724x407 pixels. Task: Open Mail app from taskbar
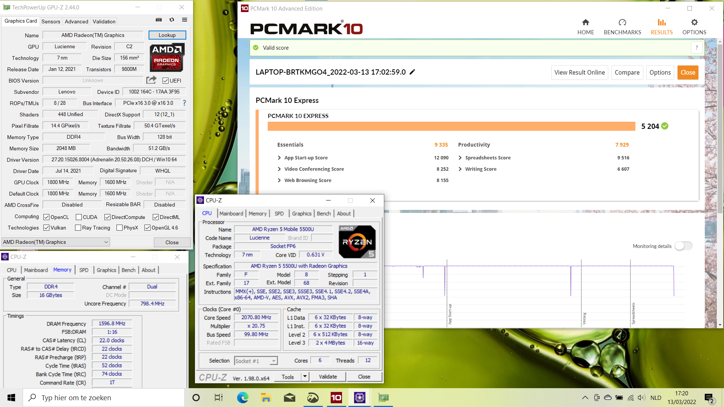[x=289, y=398]
